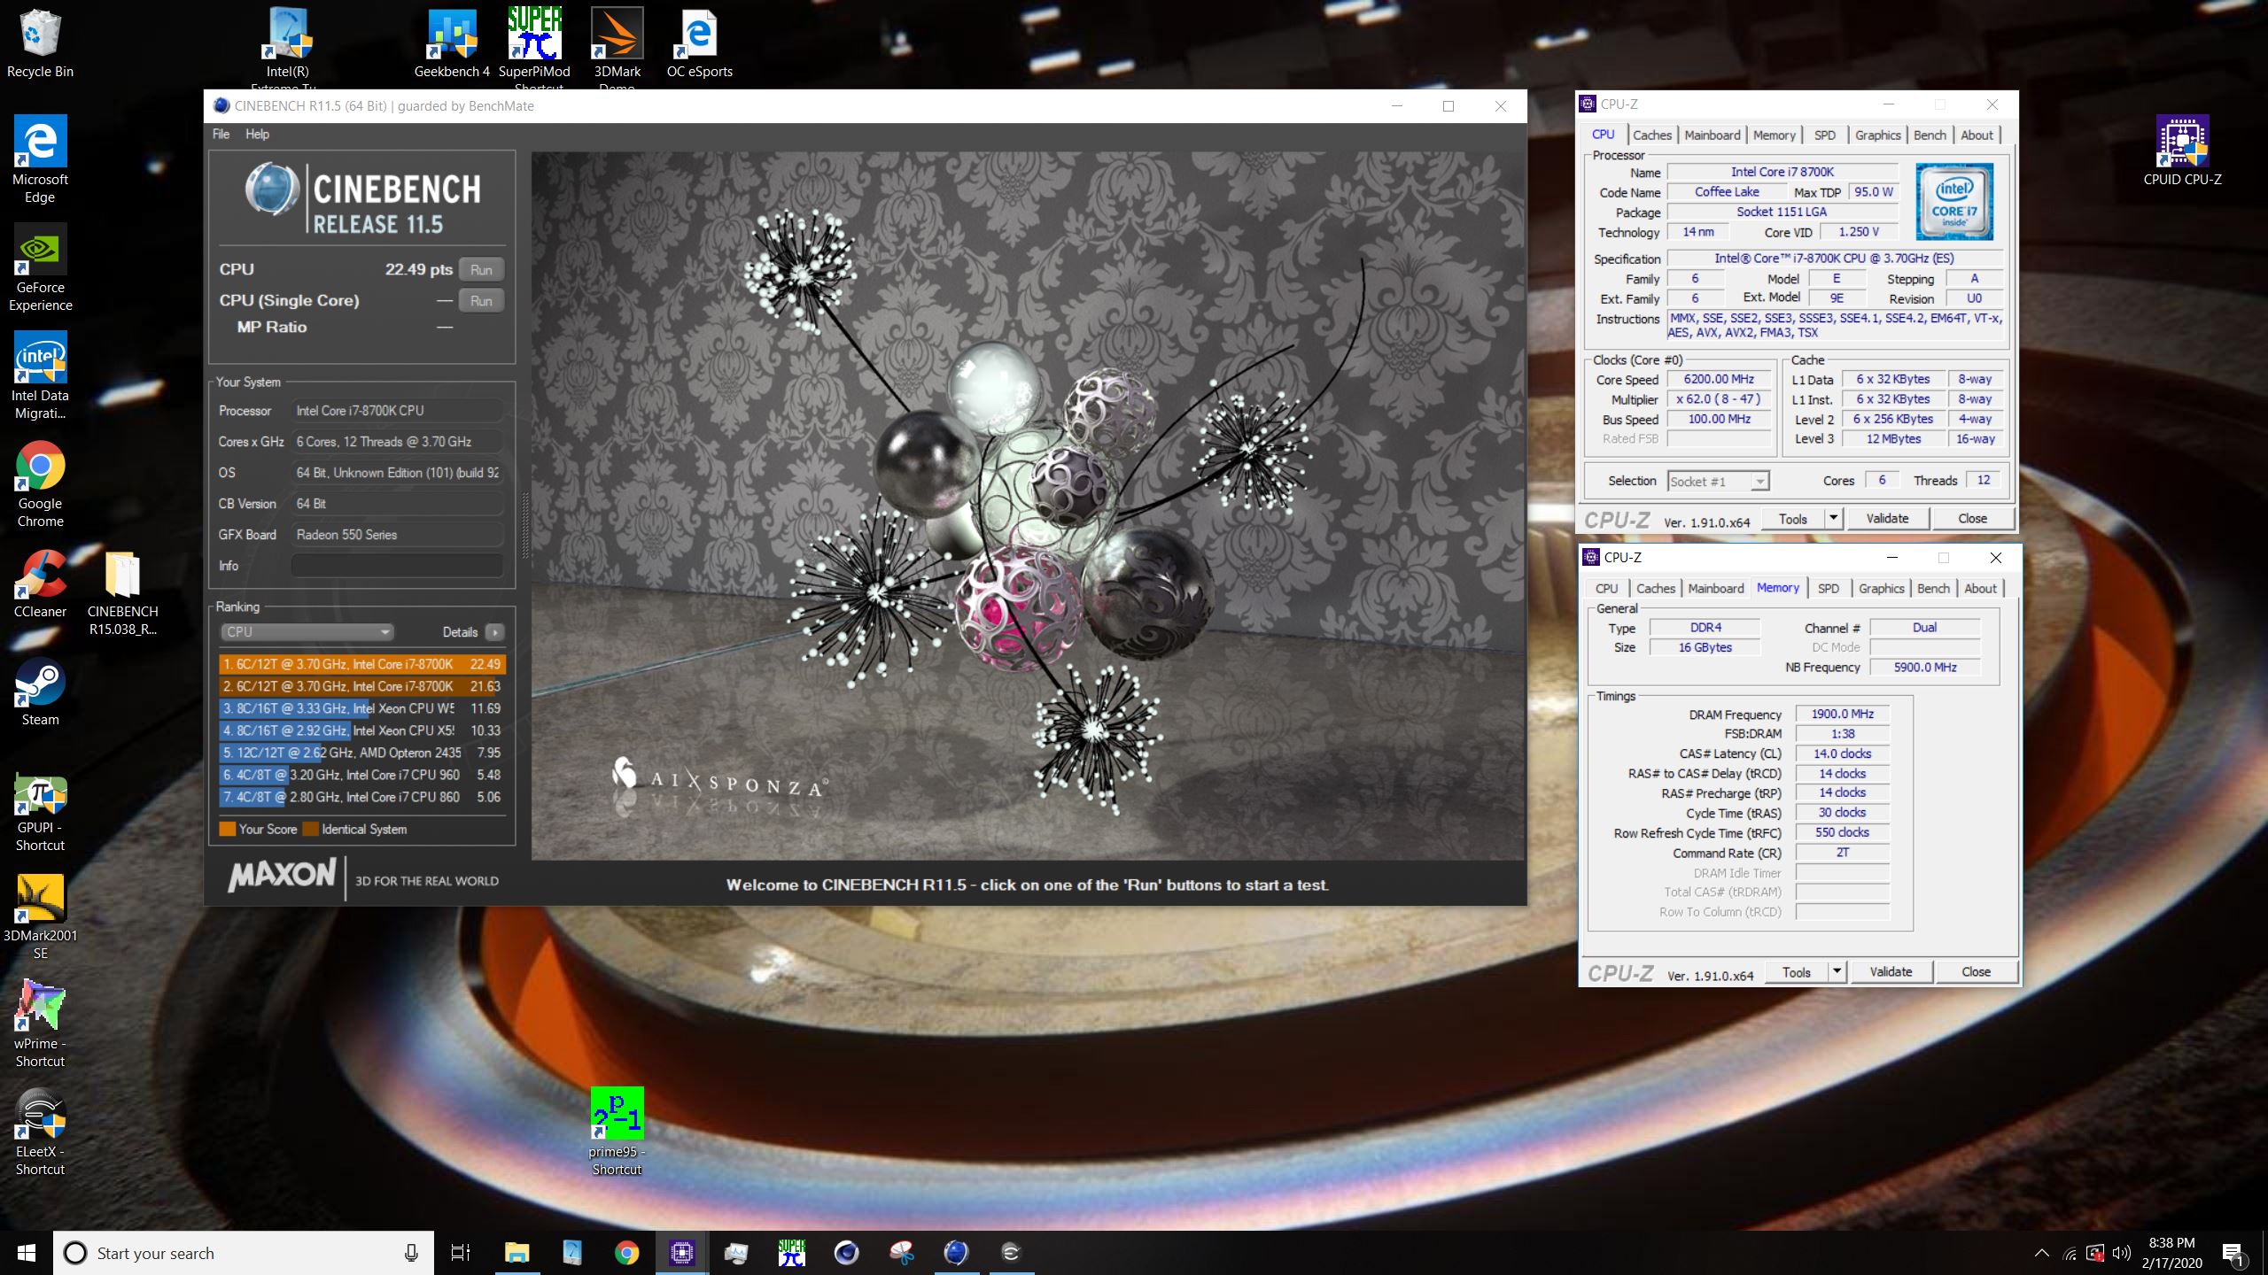
Task: Open OC eSports desktop shortcut
Action: (699, 44)
